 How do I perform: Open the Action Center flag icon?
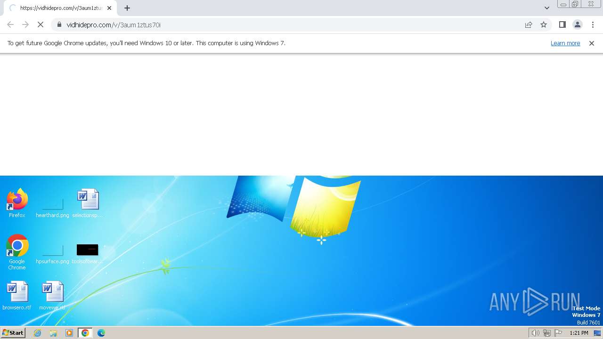coord(559,333)
